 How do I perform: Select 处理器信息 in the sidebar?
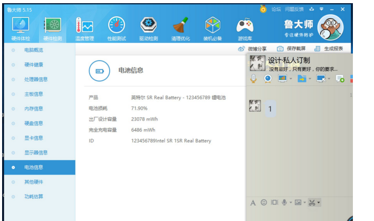point(35,80)
